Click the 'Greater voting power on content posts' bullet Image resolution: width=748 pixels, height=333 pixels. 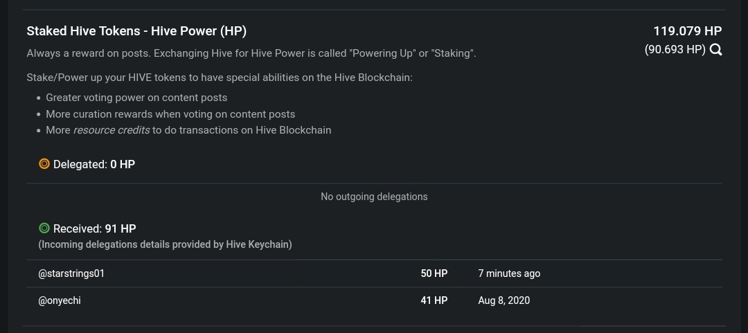pos(136,98)
